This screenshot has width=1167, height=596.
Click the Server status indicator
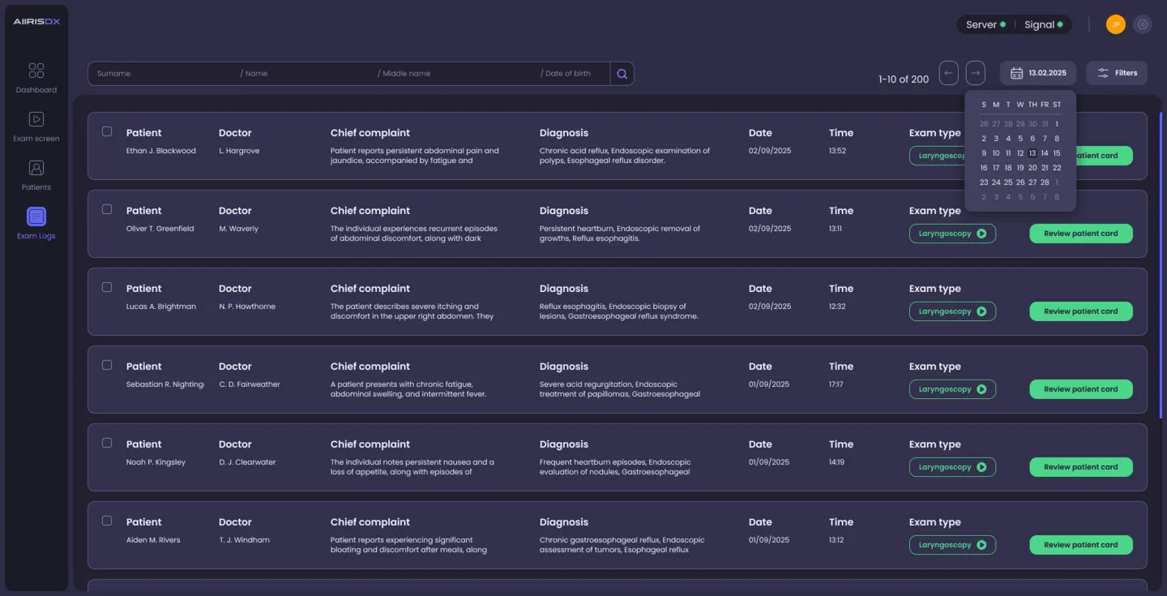click(985, 24)
